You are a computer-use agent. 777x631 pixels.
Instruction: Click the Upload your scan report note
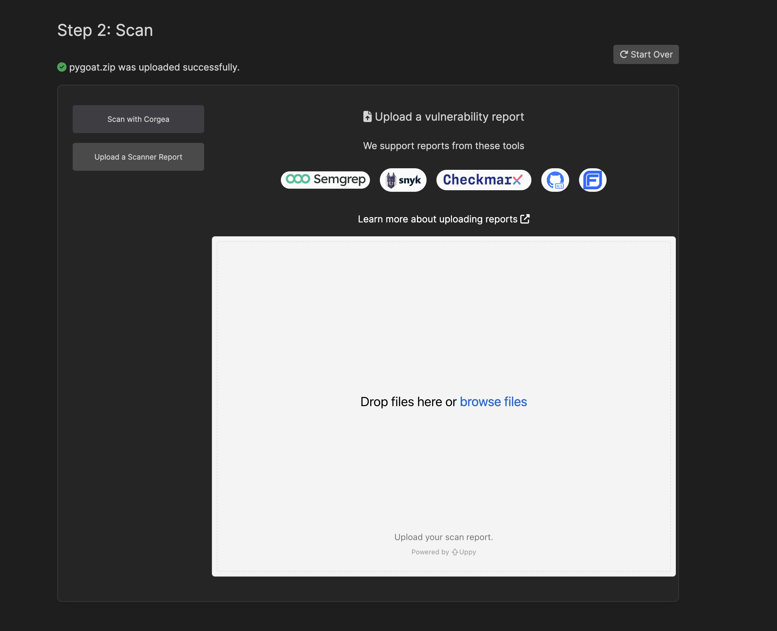(x=443, y=537)
